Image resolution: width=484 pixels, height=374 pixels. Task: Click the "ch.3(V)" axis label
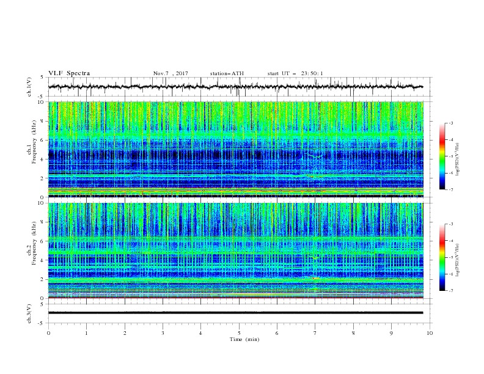pos(29,313)
